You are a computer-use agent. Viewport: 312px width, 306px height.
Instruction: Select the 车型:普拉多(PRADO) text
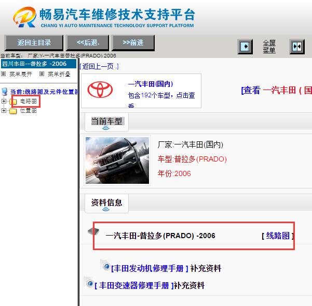[192, 159]
